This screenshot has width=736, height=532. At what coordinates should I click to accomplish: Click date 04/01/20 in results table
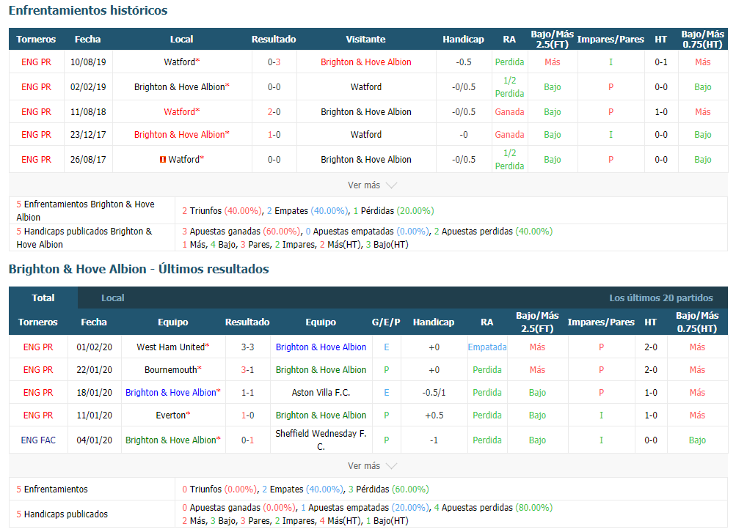[x=95, y=440]
